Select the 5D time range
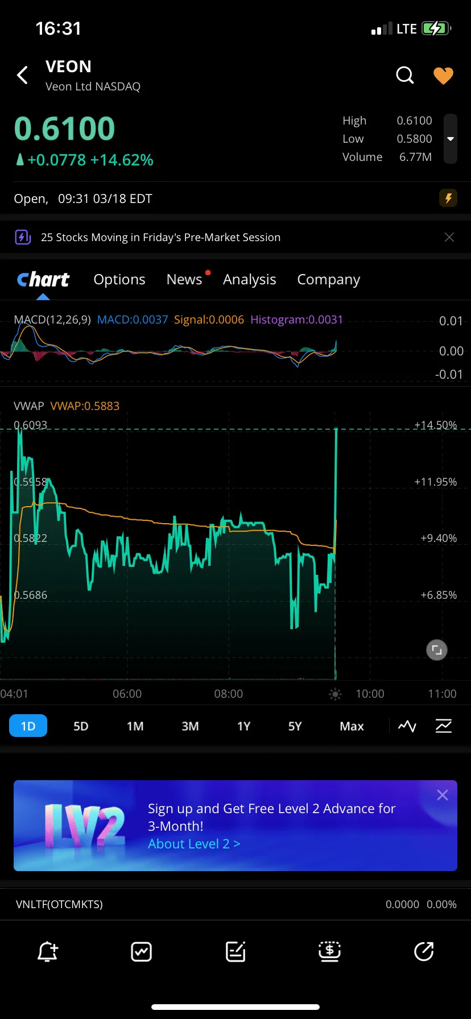Viewport: 471px width, 1019px height. pyautogui.click(x=81, y=726)
